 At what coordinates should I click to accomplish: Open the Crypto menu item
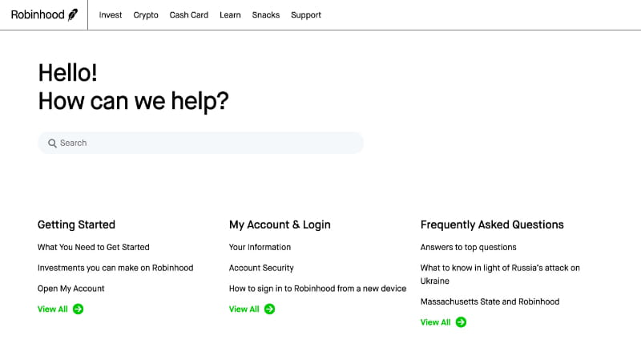(x=146, y=15)
